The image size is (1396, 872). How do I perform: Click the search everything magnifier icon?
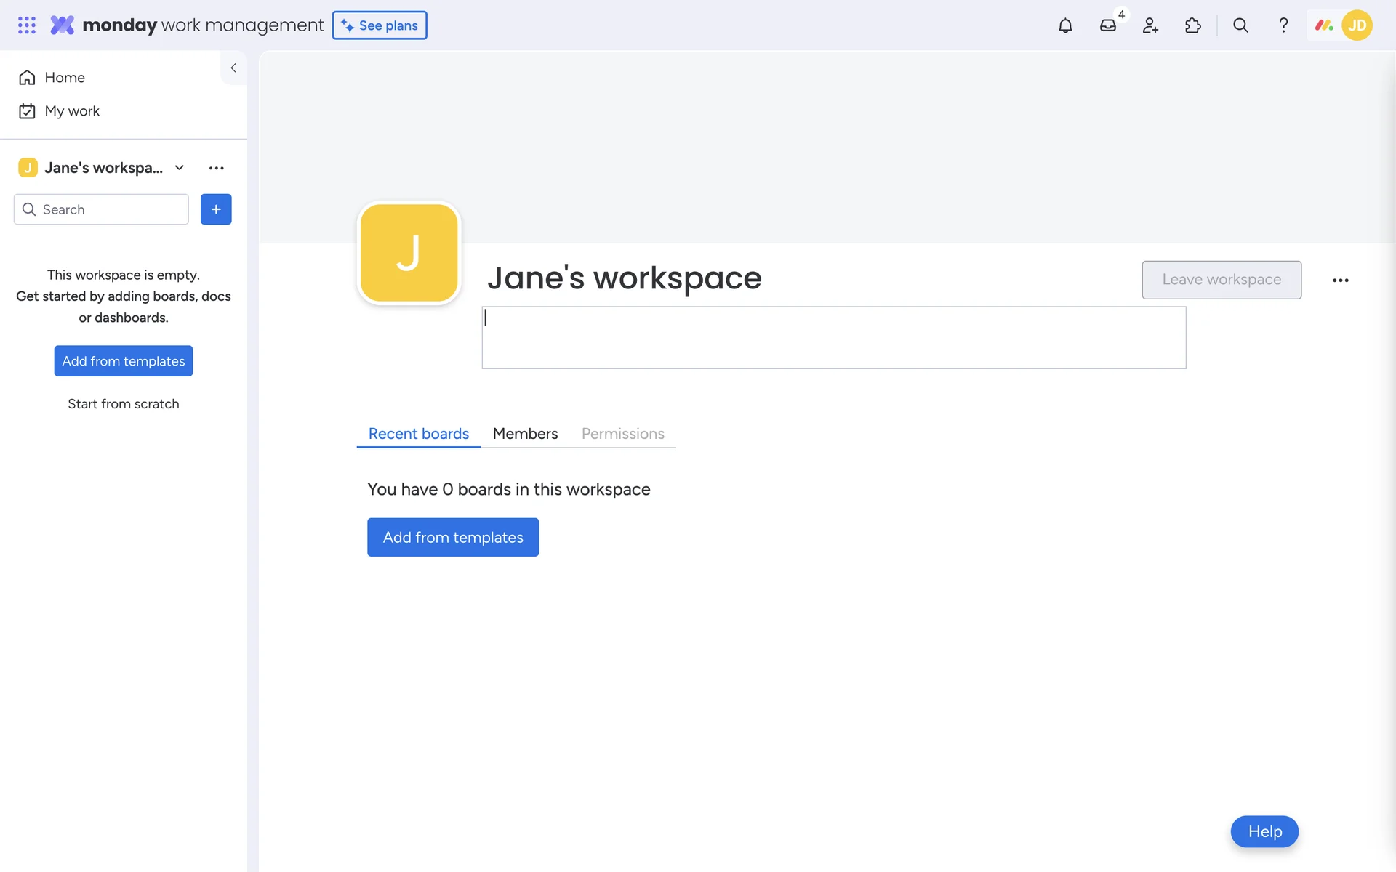tap(1240, 25)
